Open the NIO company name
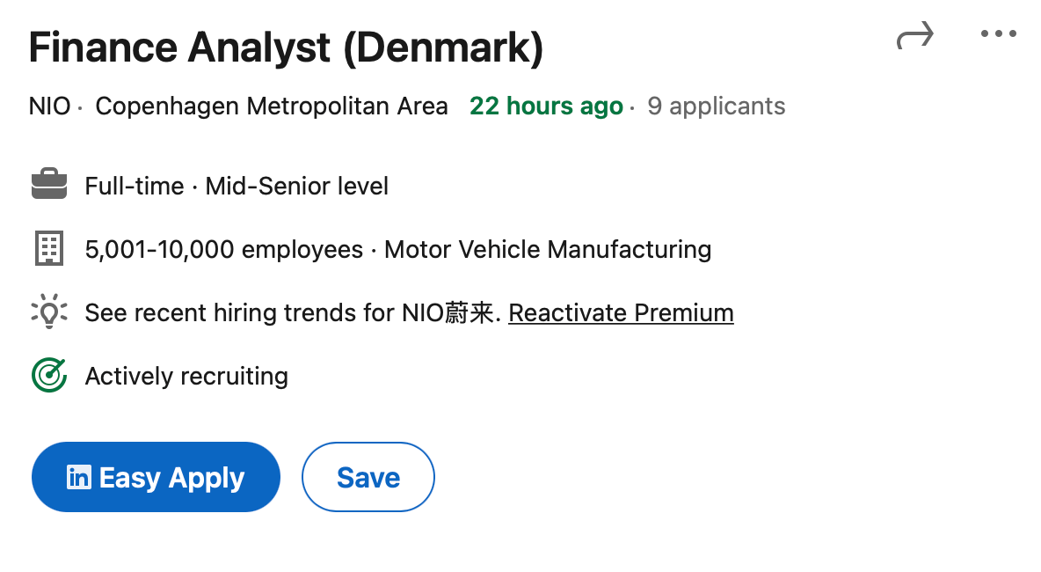The height and width of the screenshot is (572, 1041). [50, 106]
